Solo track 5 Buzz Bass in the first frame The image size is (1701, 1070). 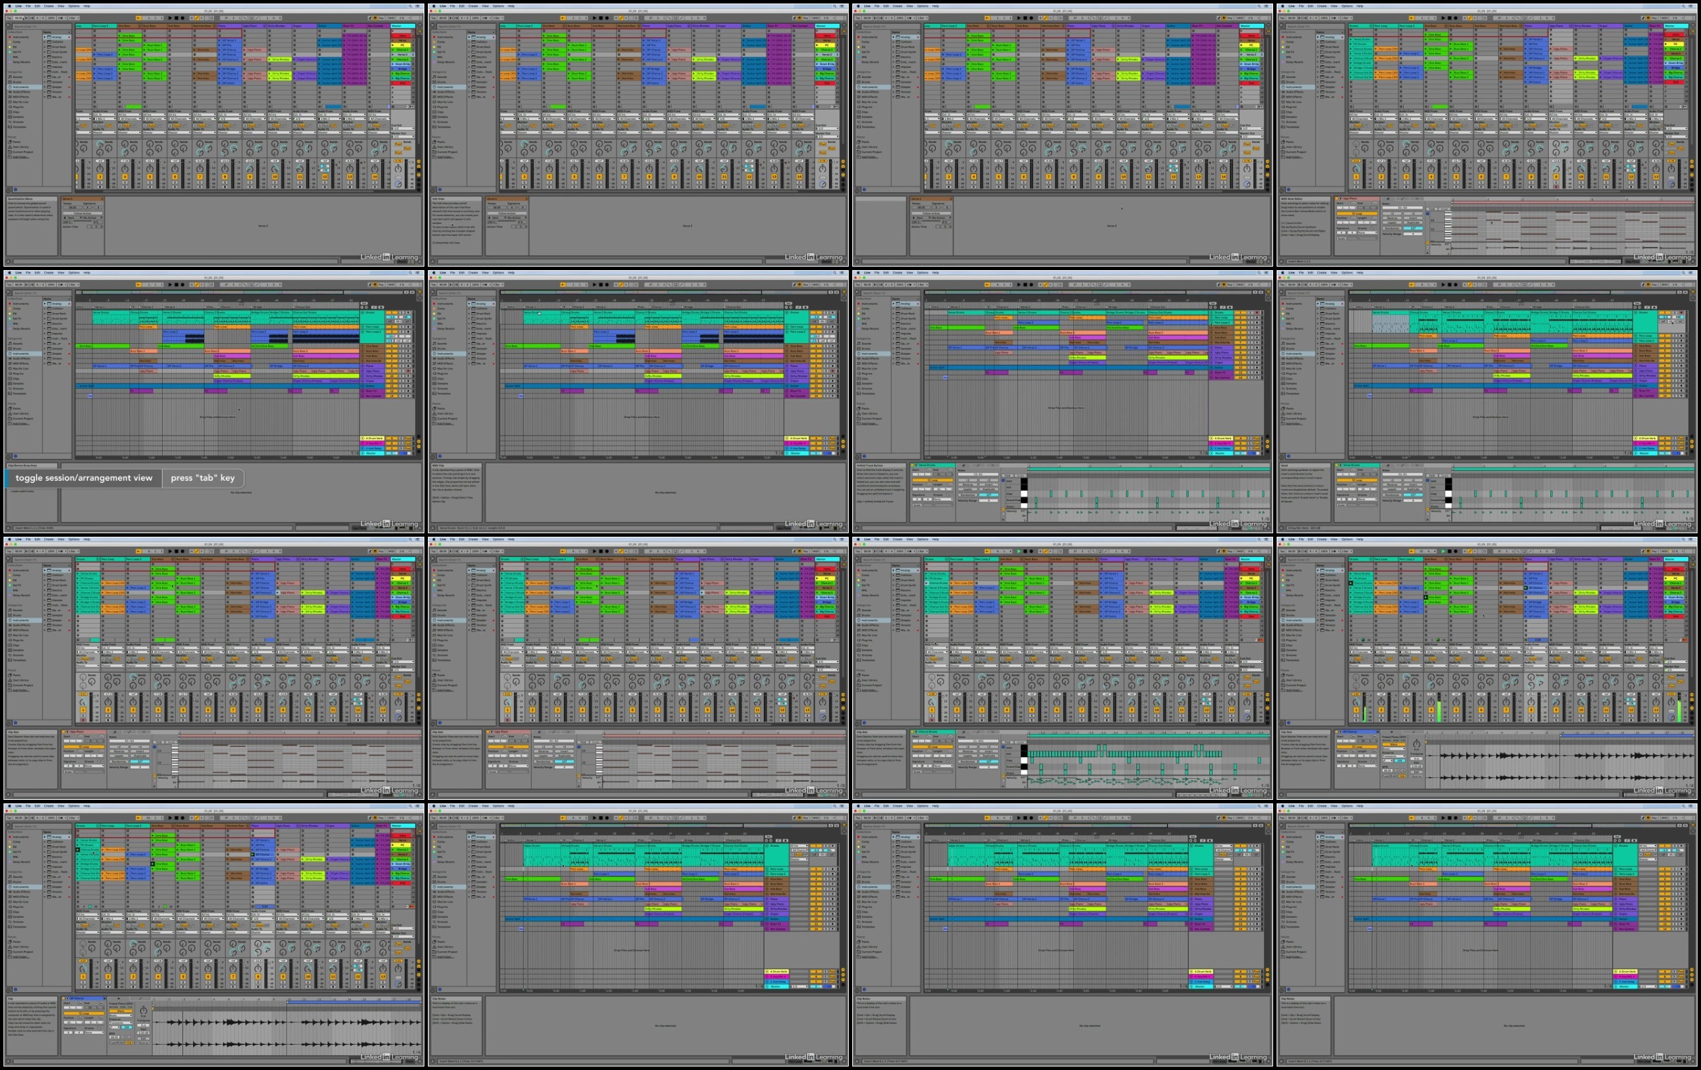(x=149, y=182)
